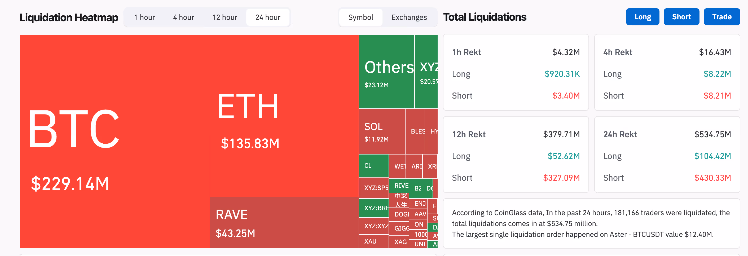Switch heatmap to the 1 hour timeframe

(x=144, y=17)
